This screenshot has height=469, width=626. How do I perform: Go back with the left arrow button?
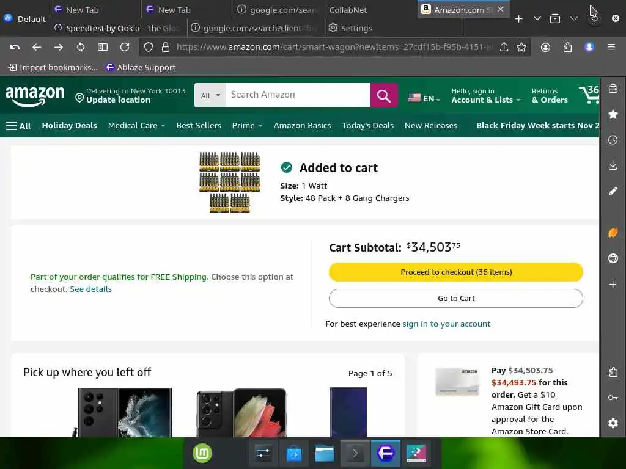(x=37, y=47)
